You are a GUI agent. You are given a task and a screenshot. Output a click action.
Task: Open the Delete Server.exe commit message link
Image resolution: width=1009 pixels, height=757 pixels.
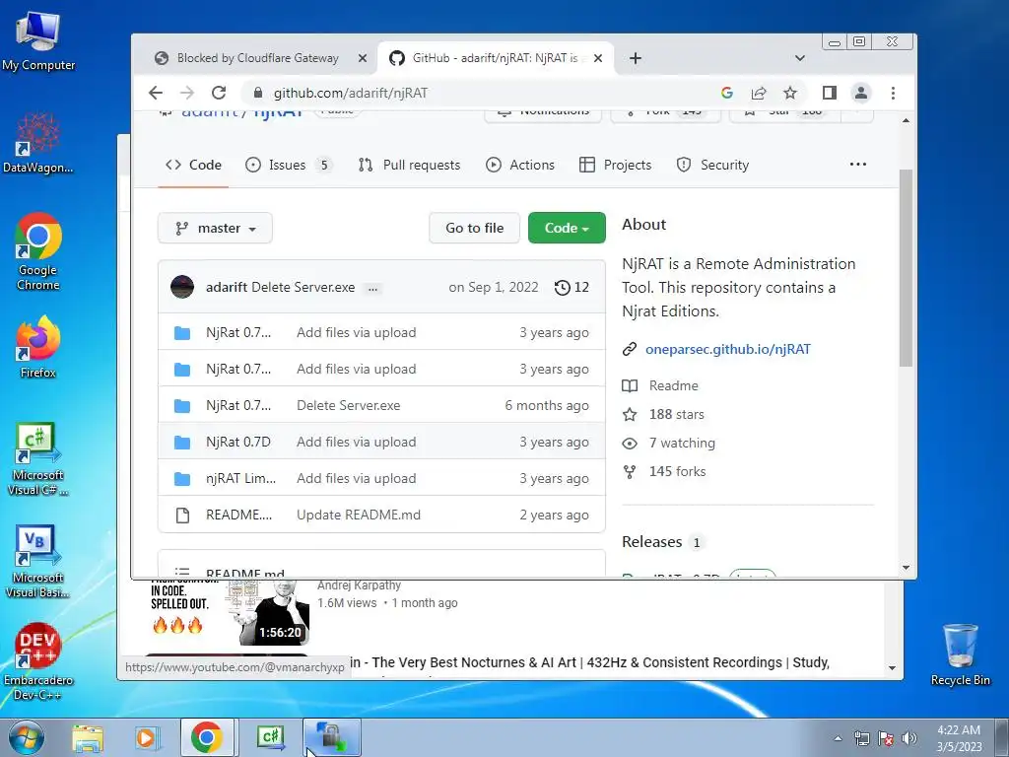coord(303,287)
